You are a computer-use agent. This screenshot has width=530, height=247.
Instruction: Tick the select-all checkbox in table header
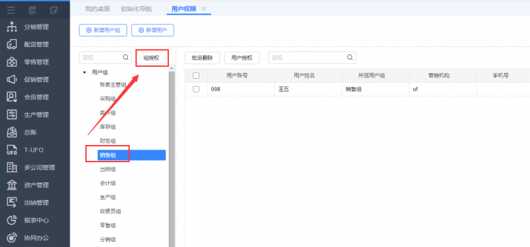coord(196,75)
